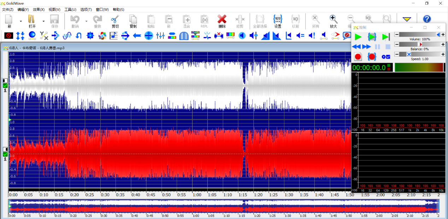Open the 工具(U) menu

pyautogui.click(x=70, y=10)
